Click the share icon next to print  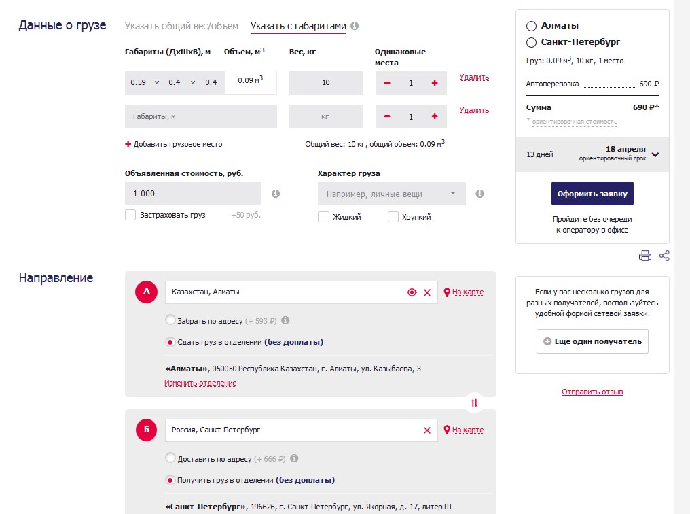(664, 256)
